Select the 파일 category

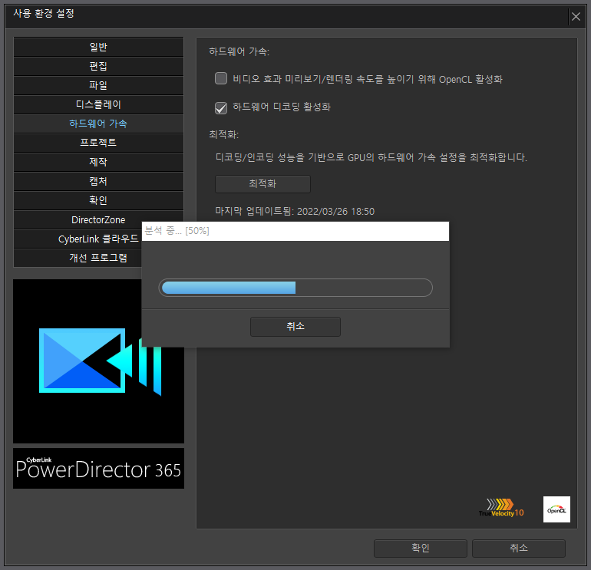98,85
